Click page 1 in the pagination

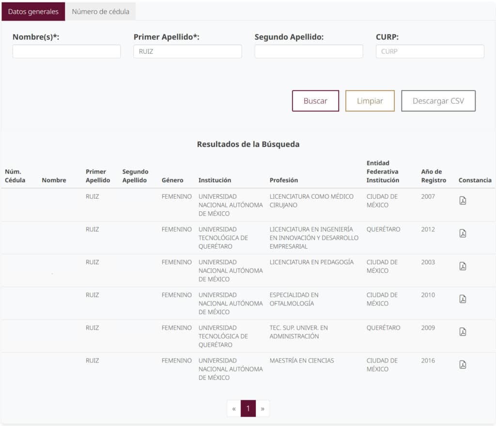[248, 408]
